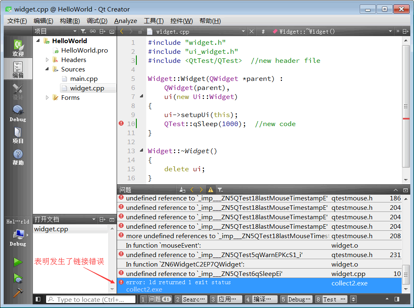Expand the Forms folder
This screenshot has height=308, width=414.
tap(47, 97)
